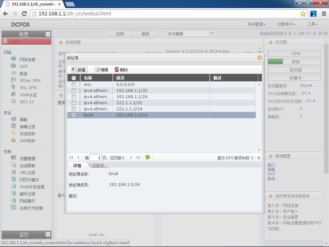The image size is (329, 247).
Task: Uncheck the local row checkbox
Action: pos(74,115)
